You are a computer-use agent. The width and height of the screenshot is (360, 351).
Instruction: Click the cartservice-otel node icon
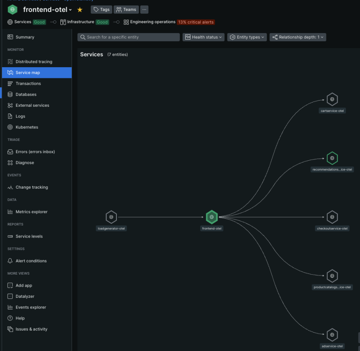(332, 99)
